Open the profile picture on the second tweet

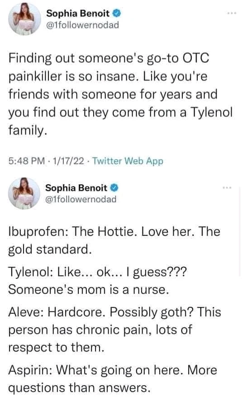(x=24, y=193)
